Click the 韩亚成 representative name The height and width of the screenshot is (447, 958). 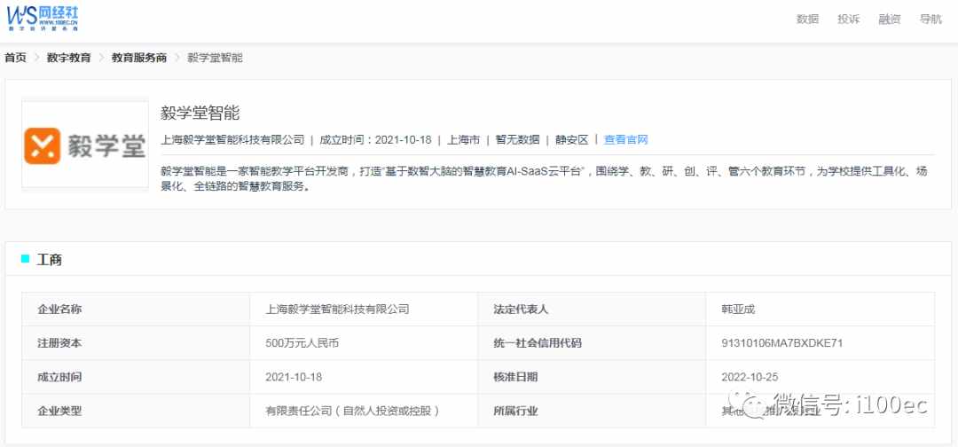tap(738, 309)
